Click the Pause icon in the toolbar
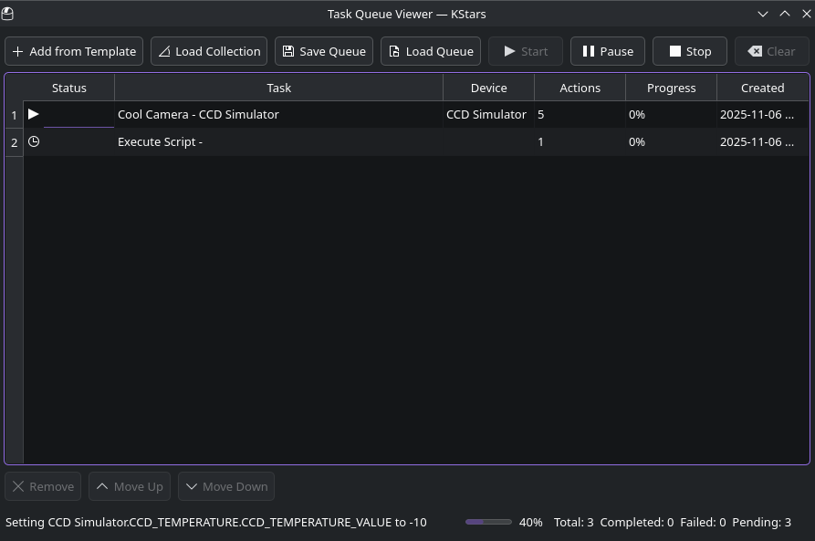The height and width of the screenshot is (541, 815). (x=588, y=51)
